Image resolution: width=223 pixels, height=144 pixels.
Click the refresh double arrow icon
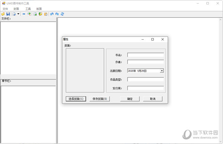62,14
